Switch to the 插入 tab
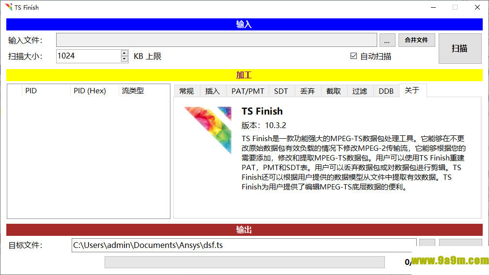 213,91
